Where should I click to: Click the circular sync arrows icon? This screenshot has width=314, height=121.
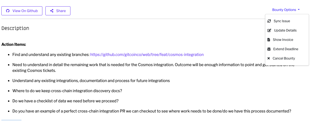(x=269, y=21)
